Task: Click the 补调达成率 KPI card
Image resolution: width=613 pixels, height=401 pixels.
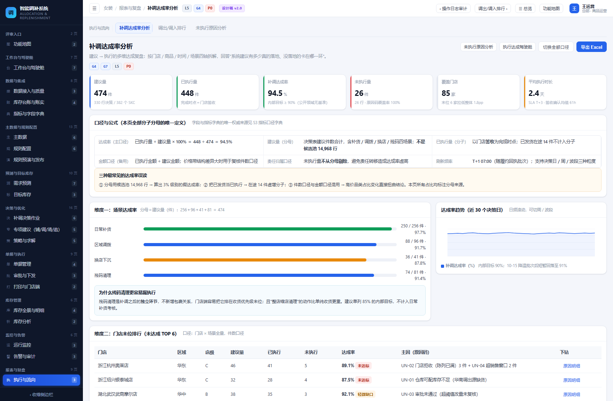Action: (304, 92)
